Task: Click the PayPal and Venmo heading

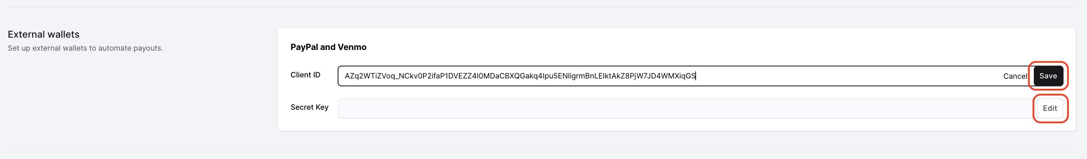Action: pos(328,47)
